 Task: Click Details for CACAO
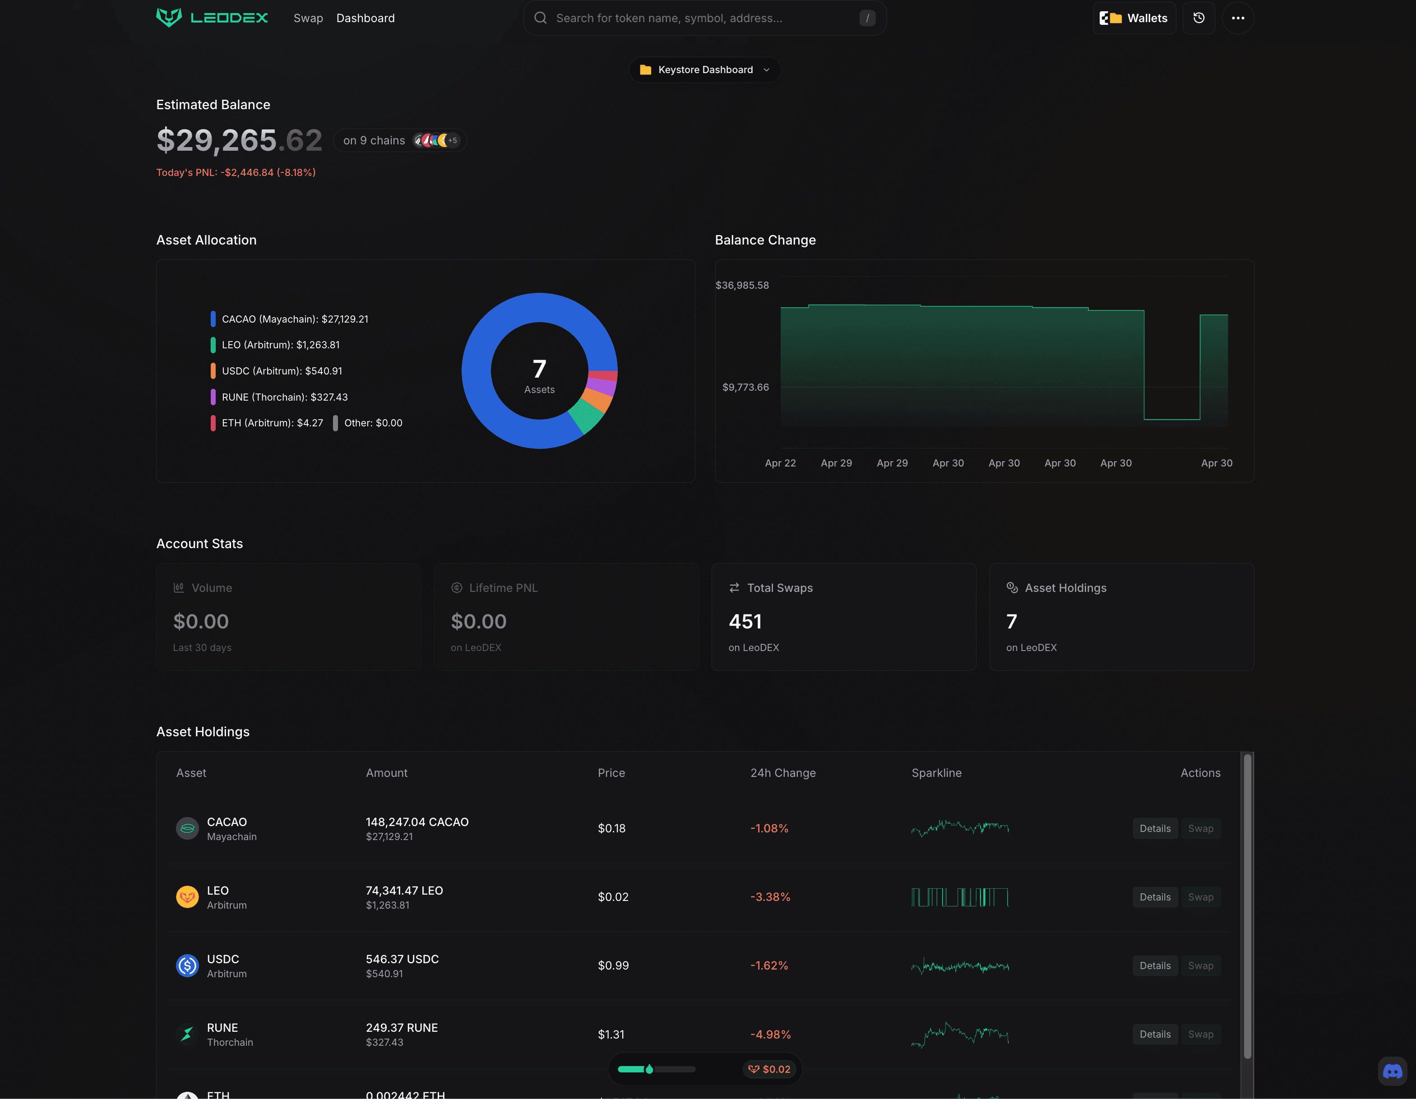[1155, 828]
